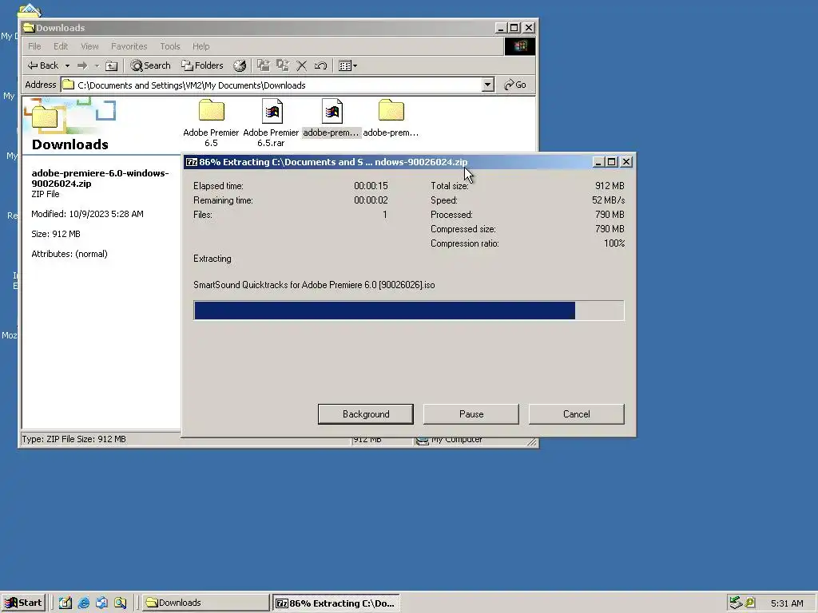
Task: Go Up one folder level via toolbar icon
Action: point(112,65)
